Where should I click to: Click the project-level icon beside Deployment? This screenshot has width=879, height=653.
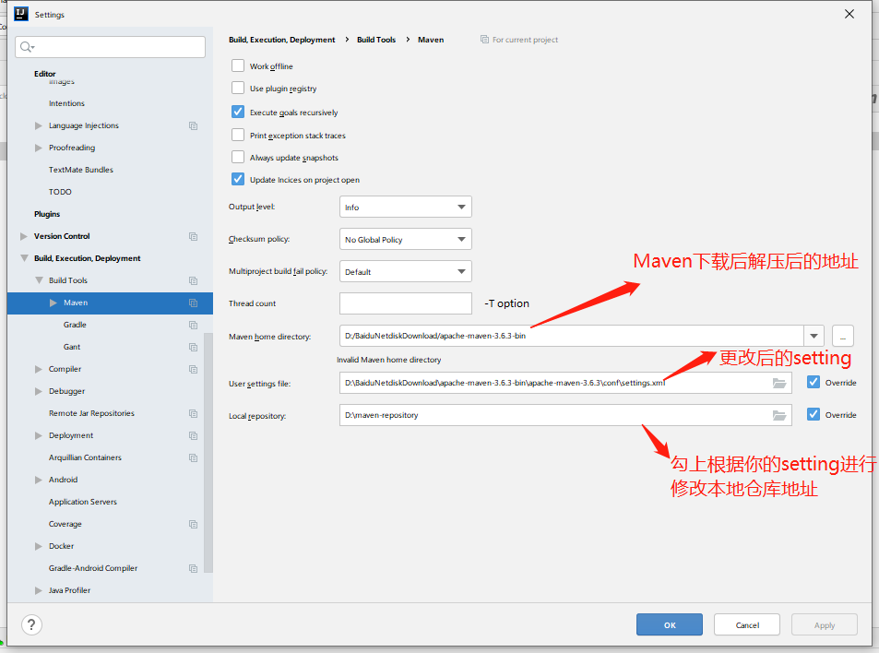pyautogui.click(x=194, y=435)
